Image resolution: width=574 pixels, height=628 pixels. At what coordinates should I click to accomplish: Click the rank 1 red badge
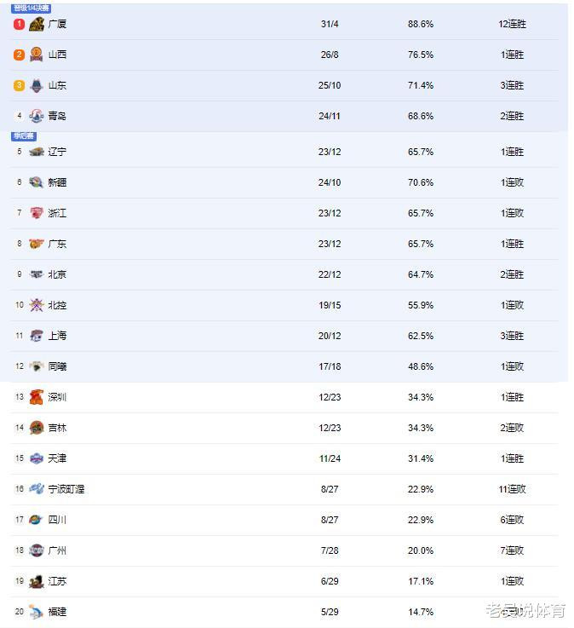tap(20, 25)
